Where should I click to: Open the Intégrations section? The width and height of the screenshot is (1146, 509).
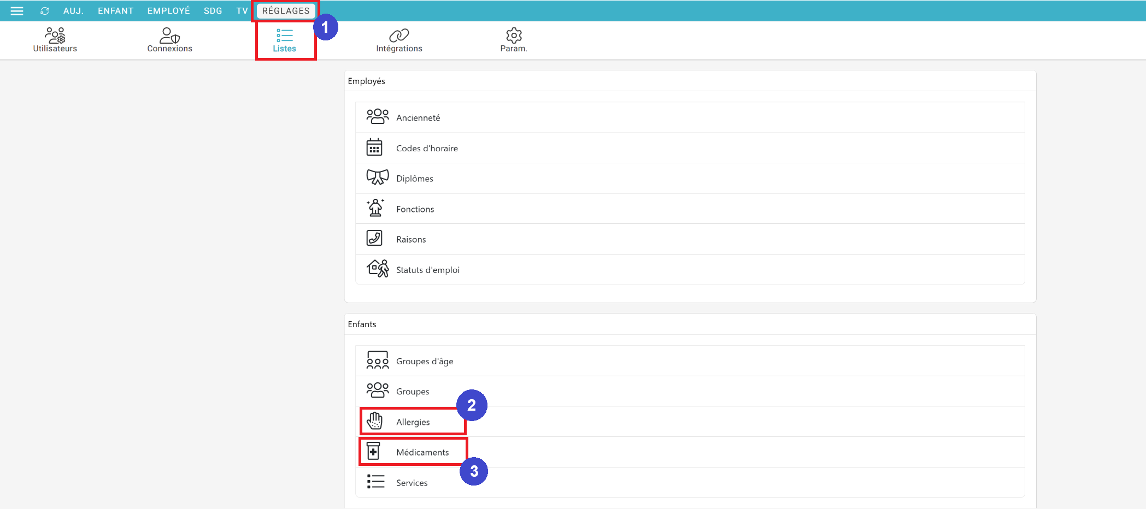[399, 40]
